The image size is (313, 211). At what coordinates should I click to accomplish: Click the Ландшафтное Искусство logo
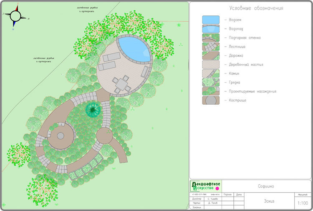(205, 186)
